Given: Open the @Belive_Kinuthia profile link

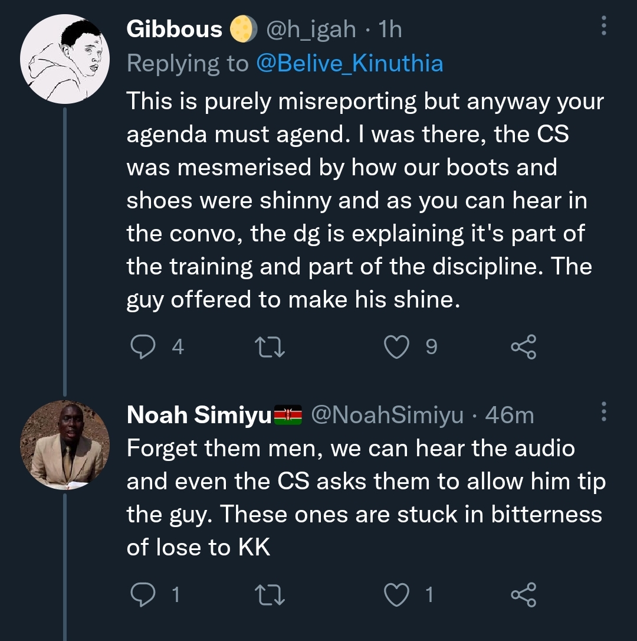Looking at the screenshot, I should pos(350,63).
